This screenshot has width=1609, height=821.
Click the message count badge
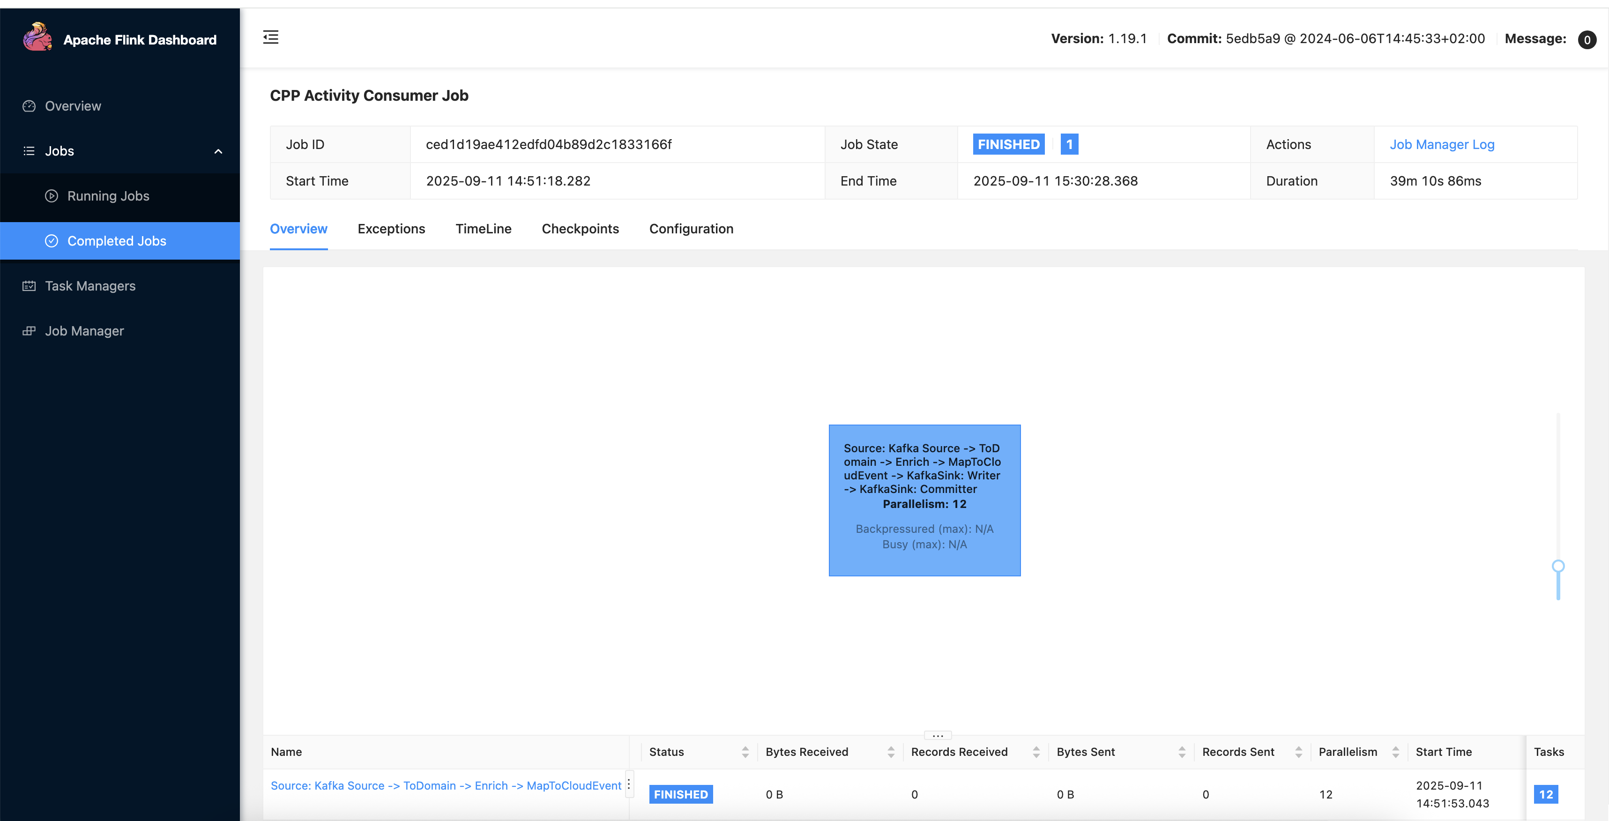pos(1587,40)
